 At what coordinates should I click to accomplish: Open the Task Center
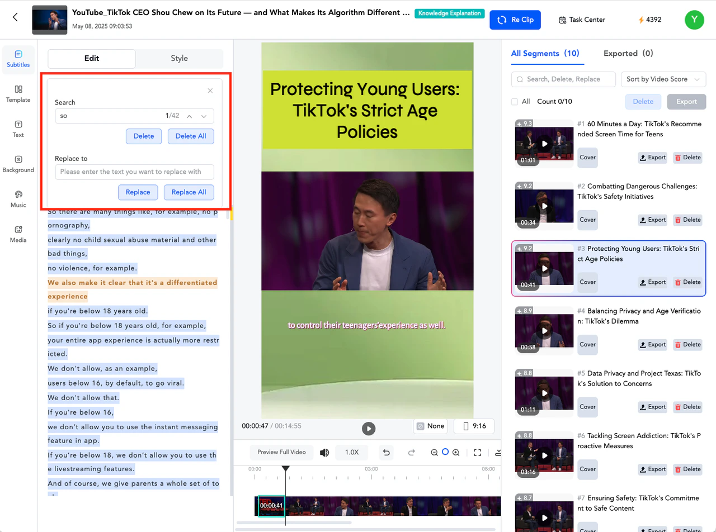pyautogui.click(x=582, y=20)
